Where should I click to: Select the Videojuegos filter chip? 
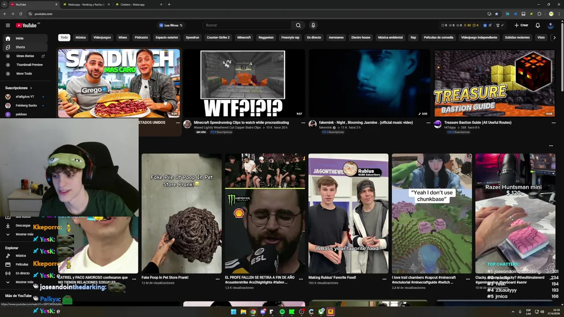102,37
